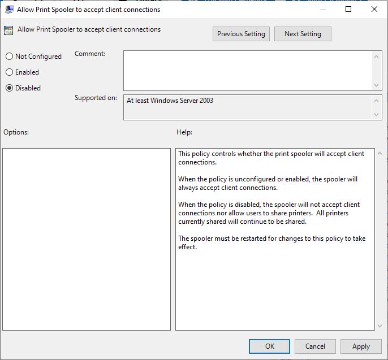Click Cancel to discard changes

click(315, 346)
